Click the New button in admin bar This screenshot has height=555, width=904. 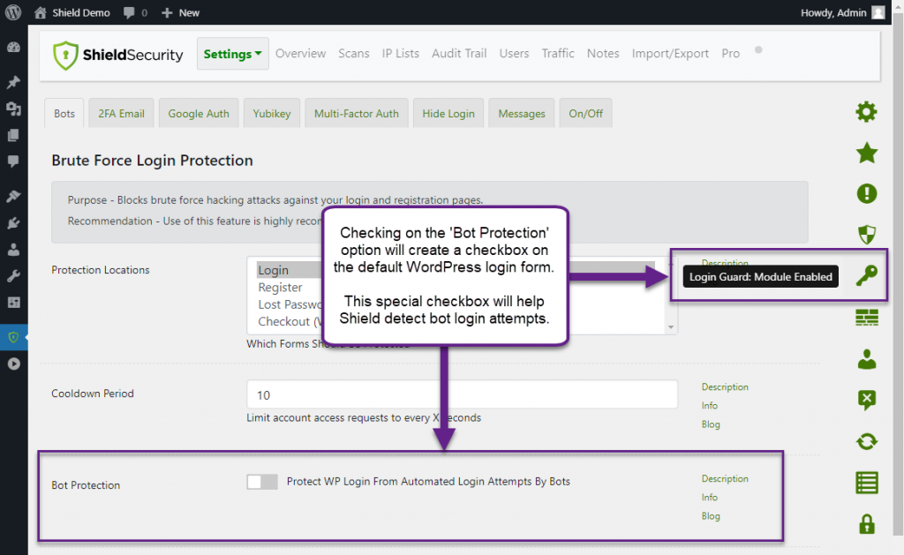click(x=180, y=12)
